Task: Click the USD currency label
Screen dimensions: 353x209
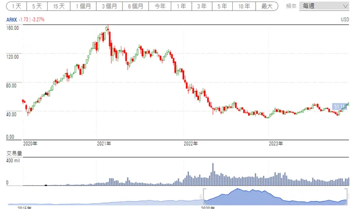Action: pos(345,20)
